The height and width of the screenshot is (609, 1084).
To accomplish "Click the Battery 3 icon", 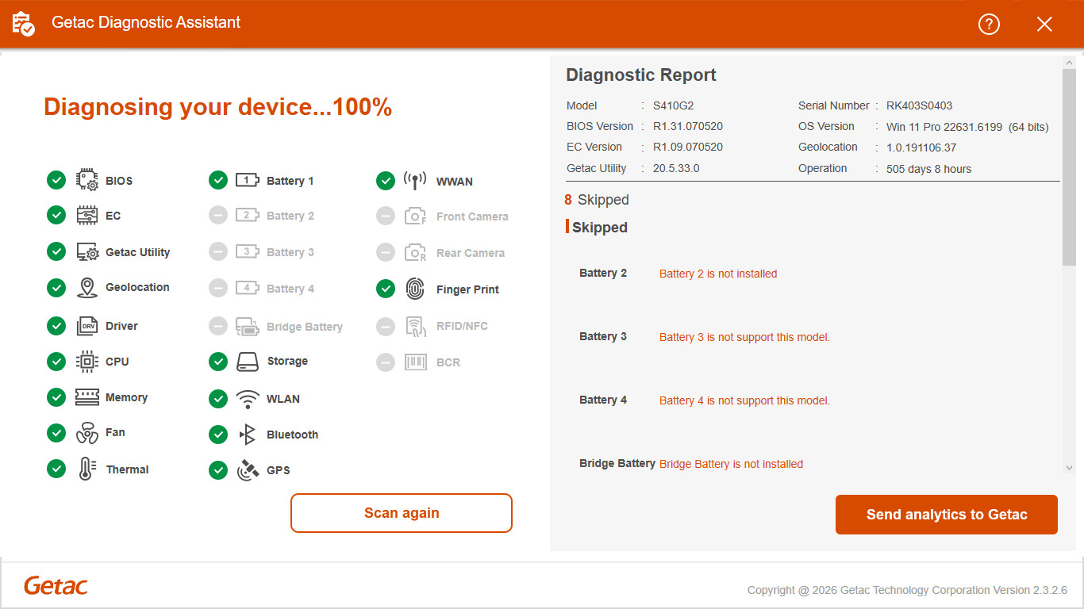I will (248, 251).
